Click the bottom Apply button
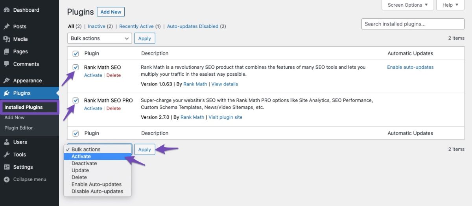The width and height of the screenshot is (472, 206). (x=145, y=149)
